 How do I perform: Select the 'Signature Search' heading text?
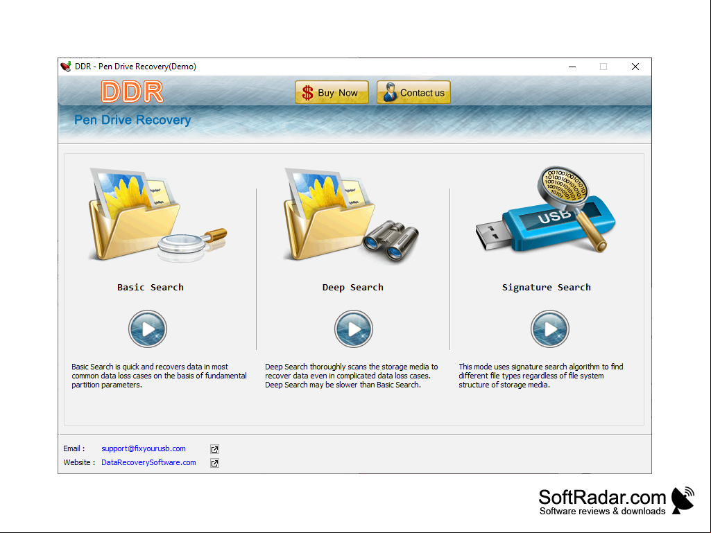[x=547, y=288]
